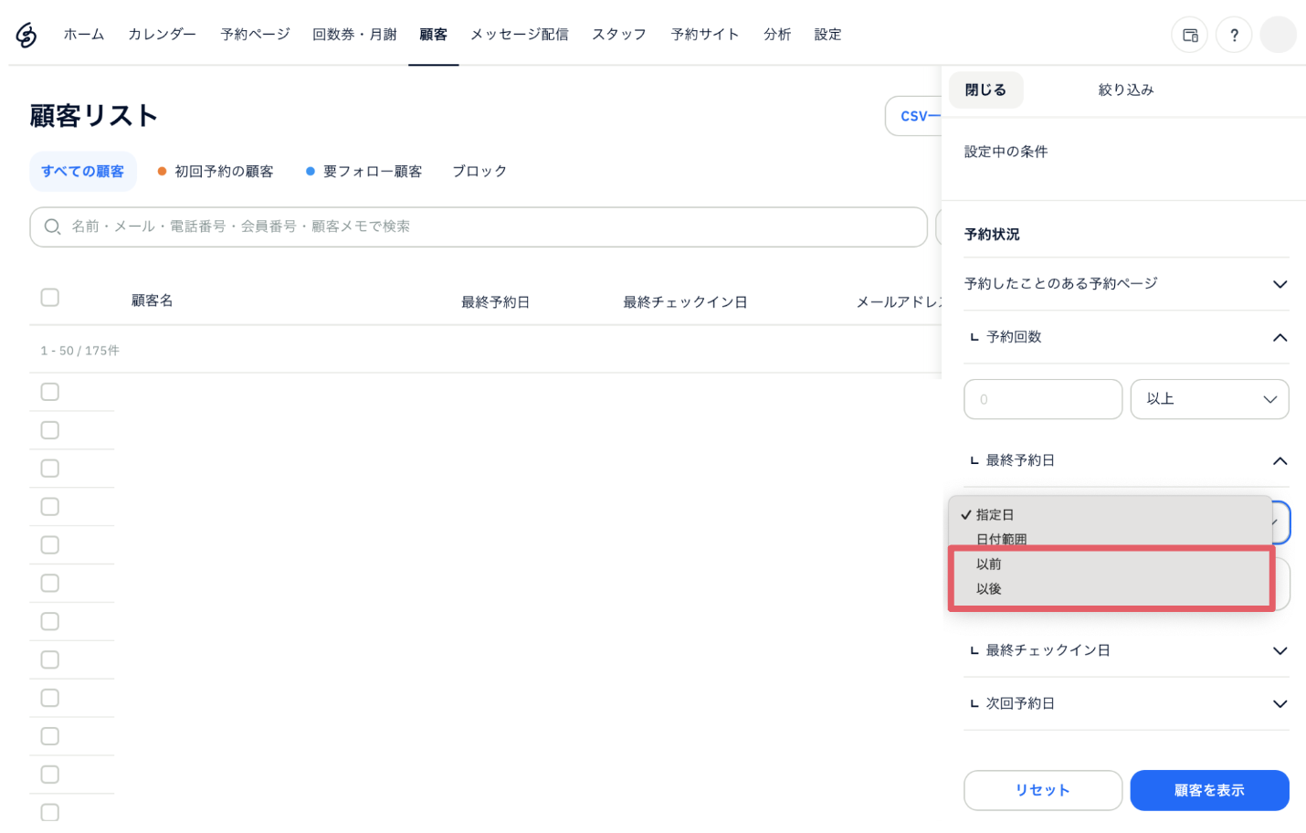
Task: Collapse 予約回数 section
Action: [x=1126, y=337]
